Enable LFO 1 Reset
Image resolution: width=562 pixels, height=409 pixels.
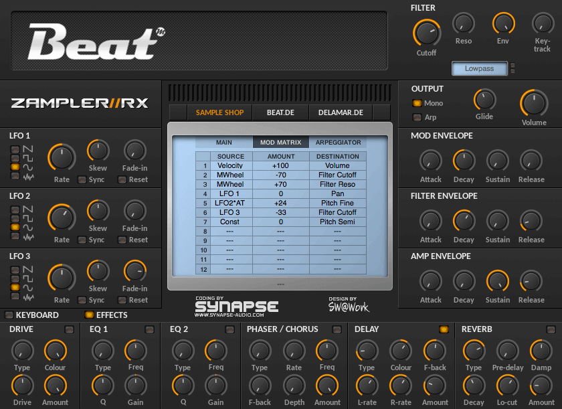point(122,179)
